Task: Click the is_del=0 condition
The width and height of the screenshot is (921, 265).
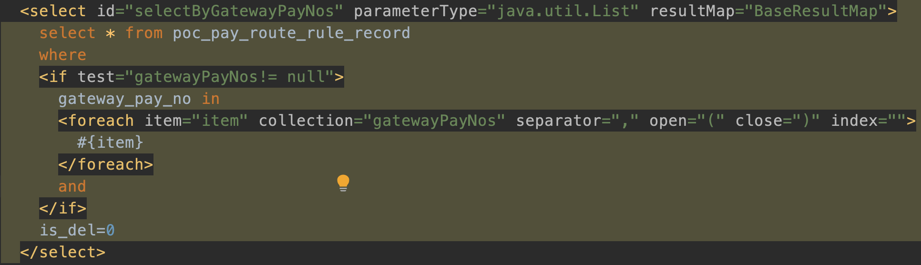Action: [x=77, y=230]
